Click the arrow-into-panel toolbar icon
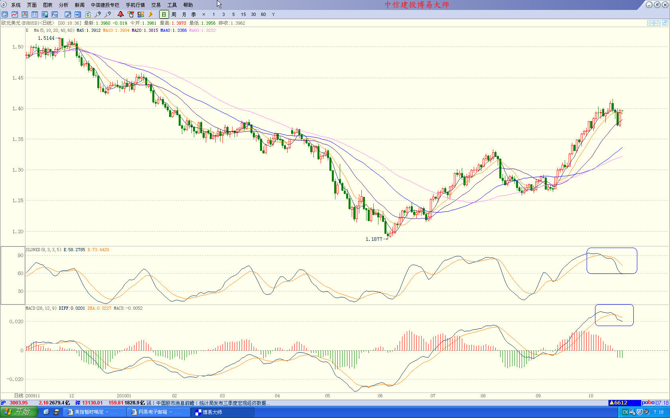The image size is (670, 418). click(x=78, y=14)
